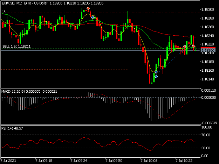Click the MACD scale value 0.000113
The width and height of the screenshot is (219, 164).
click(209, 91)
